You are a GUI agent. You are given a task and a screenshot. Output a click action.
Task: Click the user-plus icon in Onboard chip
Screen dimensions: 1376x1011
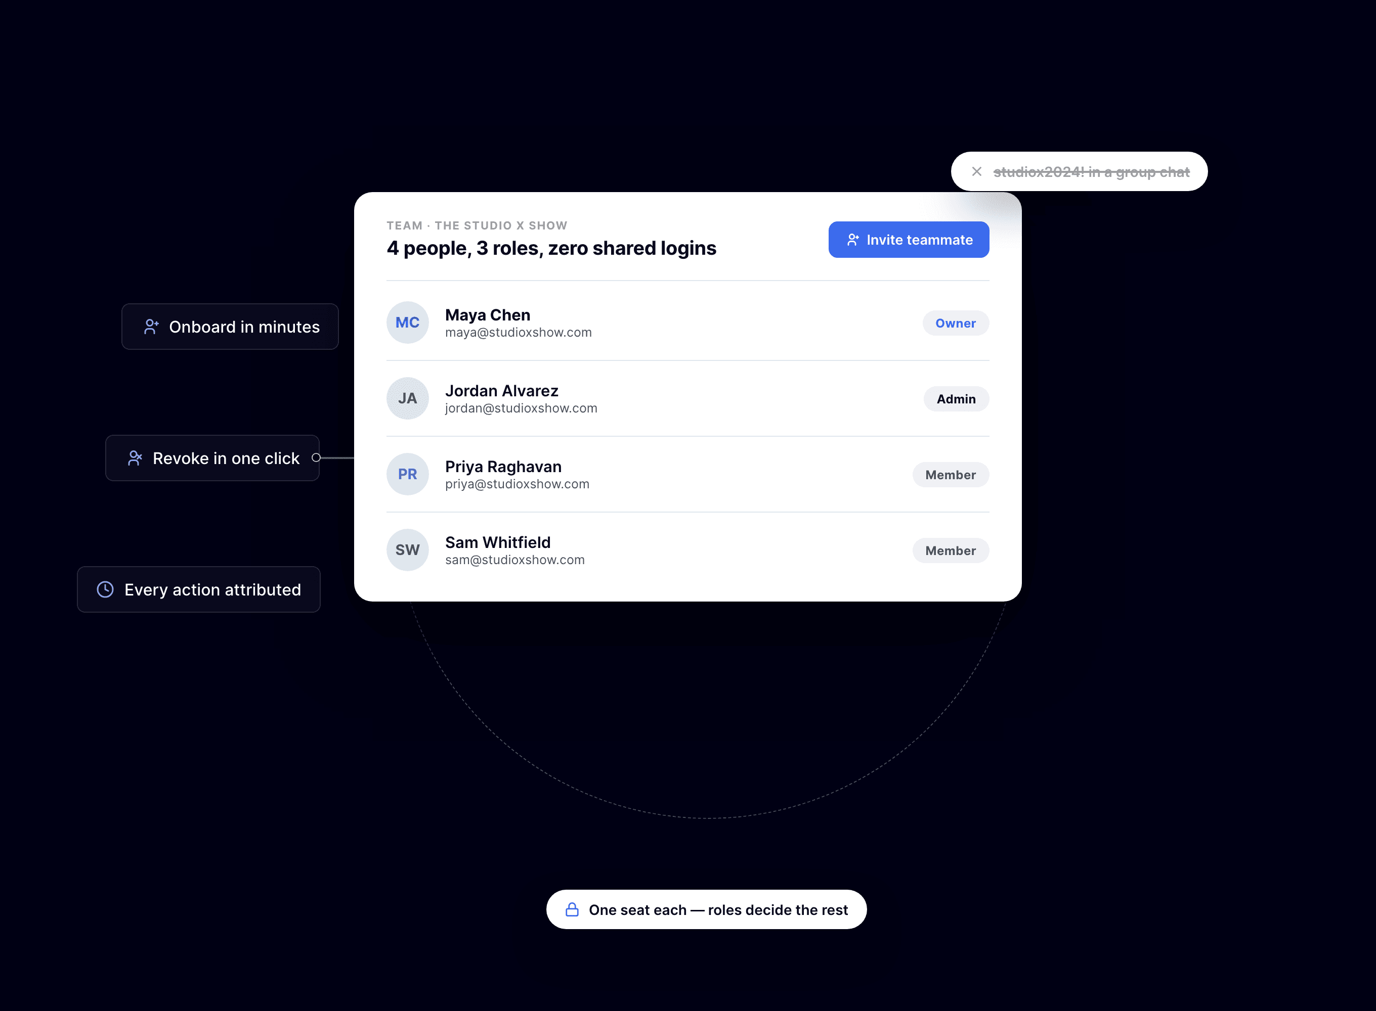[151, 327]
